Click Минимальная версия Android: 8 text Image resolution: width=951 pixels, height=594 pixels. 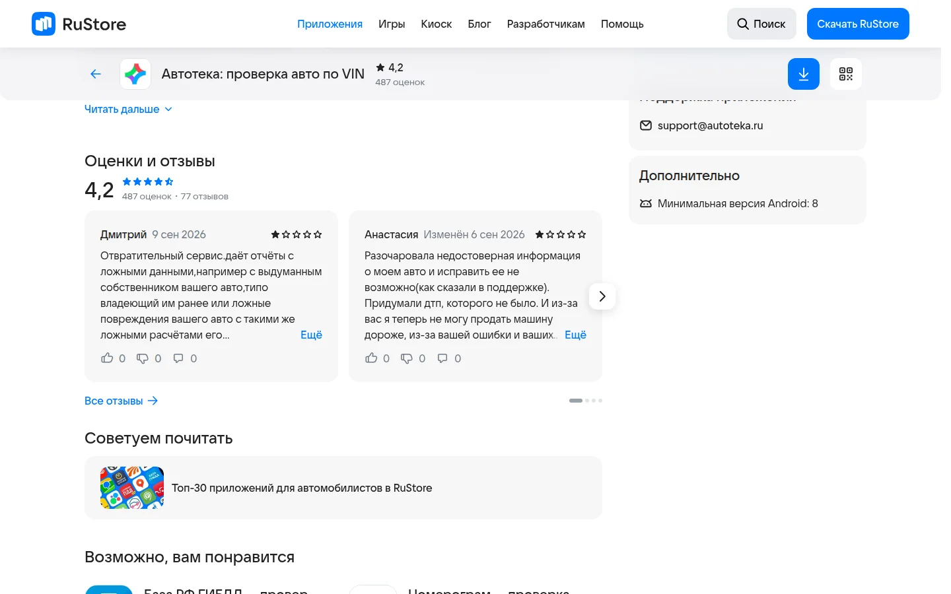738,203
